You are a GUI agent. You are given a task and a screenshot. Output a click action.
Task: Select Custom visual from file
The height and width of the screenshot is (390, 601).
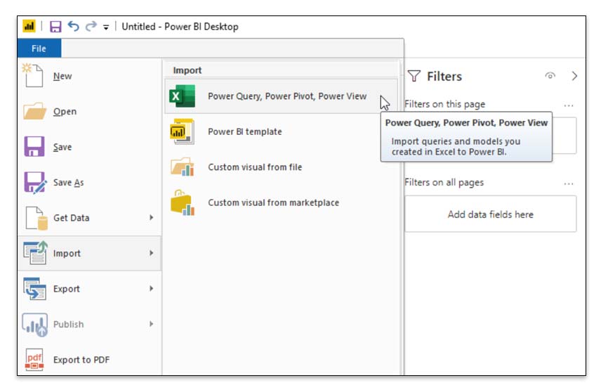point(281,167)
